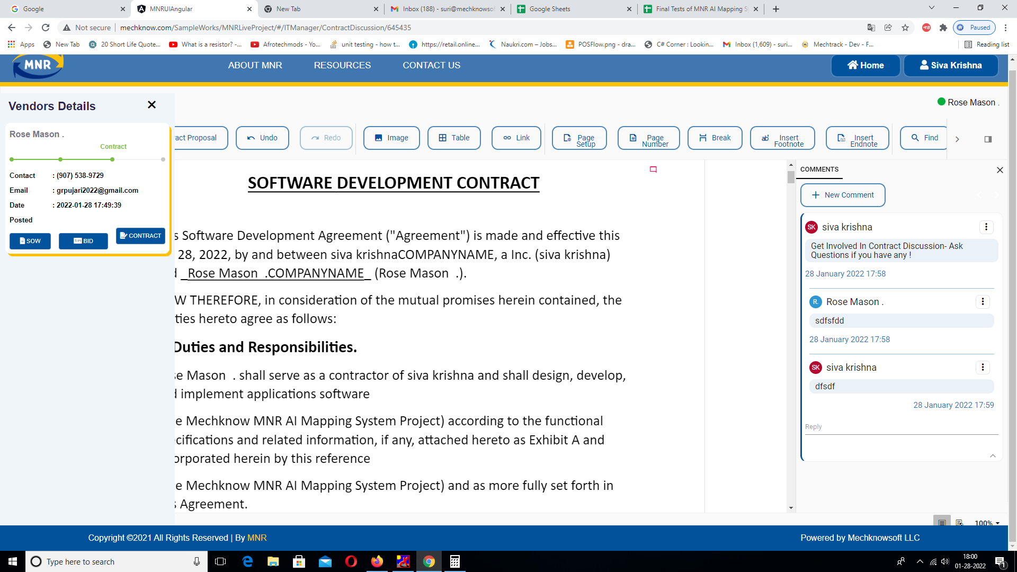Click the contract progress tracker line
The height and width of the screenshot is (572, 1017).
87,159
